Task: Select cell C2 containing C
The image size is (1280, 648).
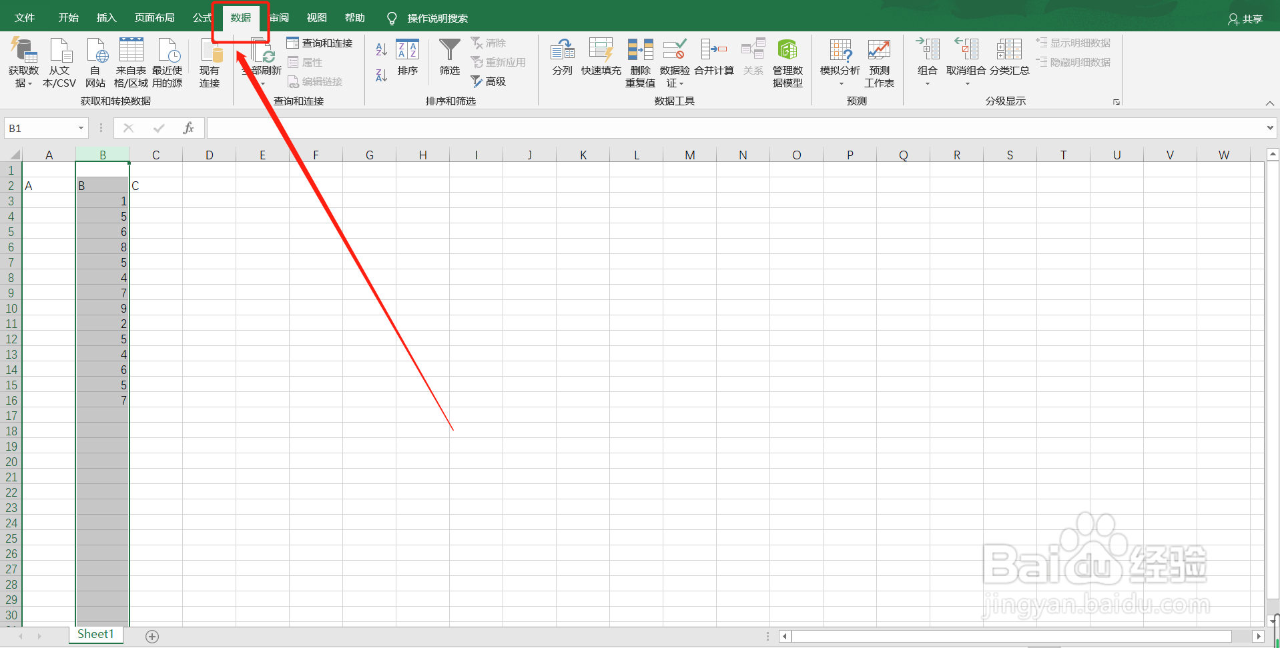Action: 156,186
